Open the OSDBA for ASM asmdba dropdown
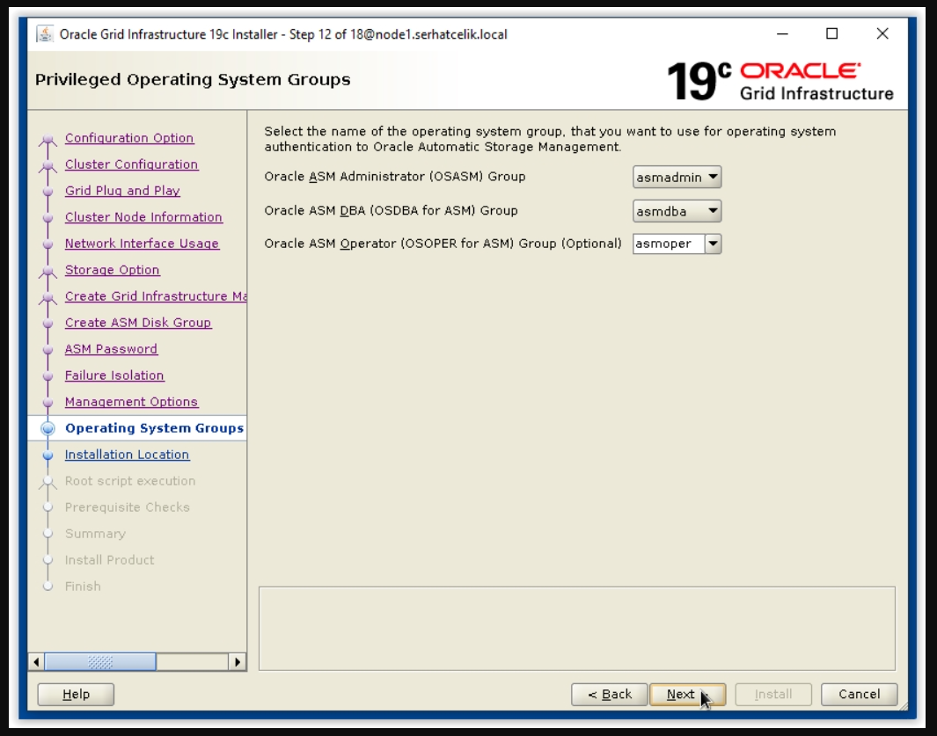 click(x=677, y=211)
